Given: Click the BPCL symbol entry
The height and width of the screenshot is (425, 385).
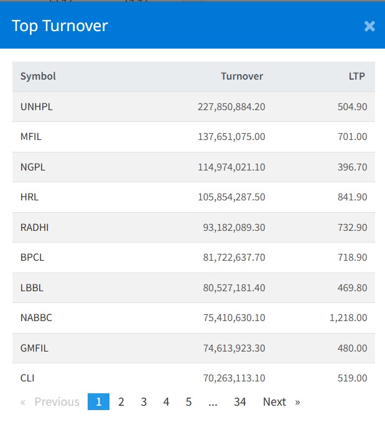Looking at the screenshot, I should 32,258.
